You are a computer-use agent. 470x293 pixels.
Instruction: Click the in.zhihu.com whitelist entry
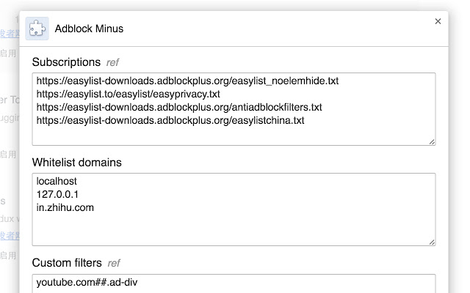coord(65,207)
